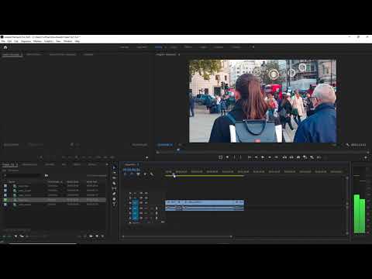Switch Project panel to Icon view
The width and height of the screenshot is (372, 279).
pos(15,236)
